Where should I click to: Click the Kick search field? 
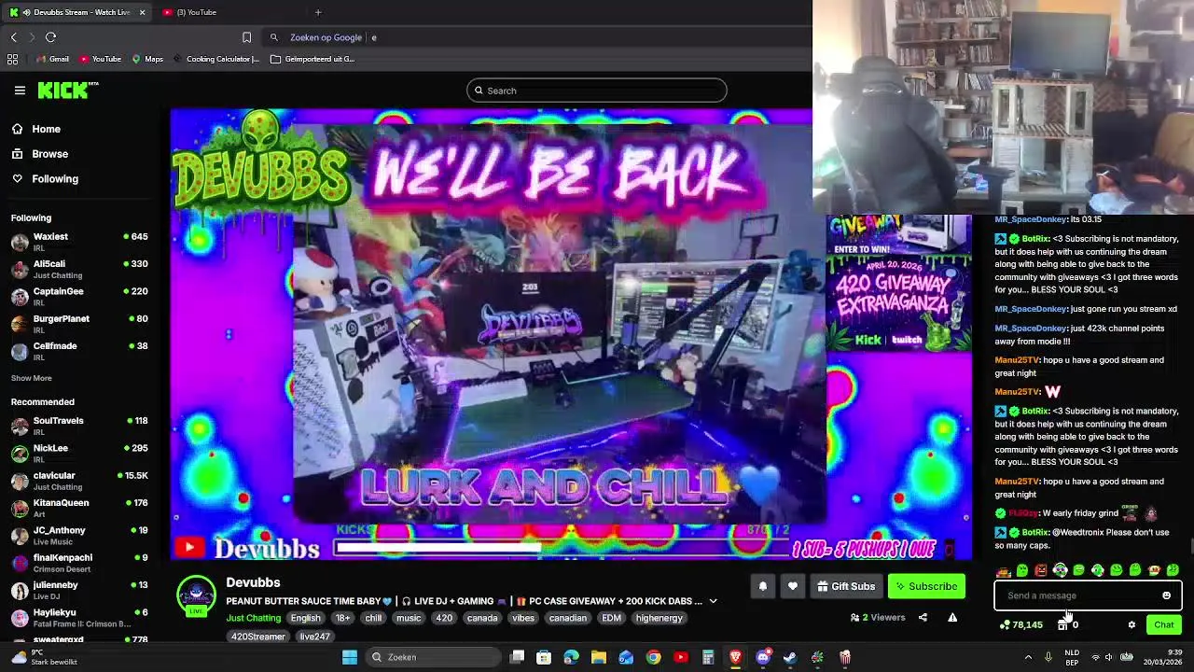(597, 91)
